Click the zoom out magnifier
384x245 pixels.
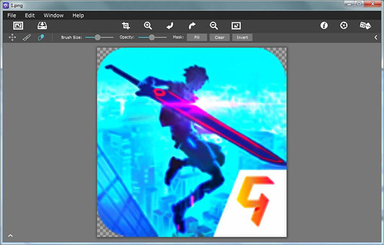(214, 26)
